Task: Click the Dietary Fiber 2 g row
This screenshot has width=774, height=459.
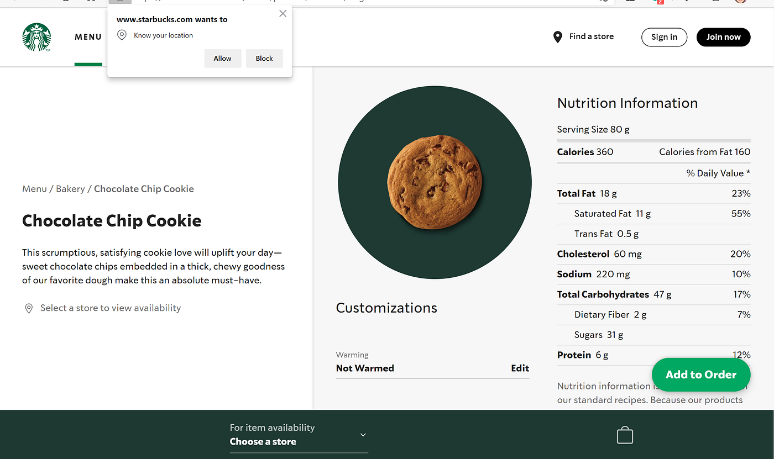Action: (x=654, y=314)
